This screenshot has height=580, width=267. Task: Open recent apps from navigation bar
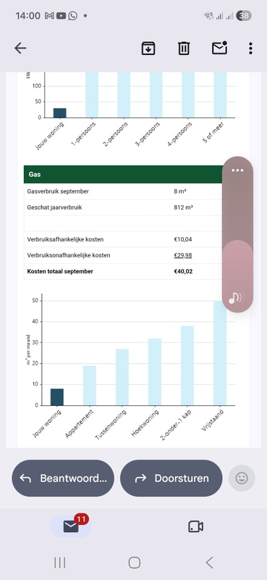(x=60, y=563)
